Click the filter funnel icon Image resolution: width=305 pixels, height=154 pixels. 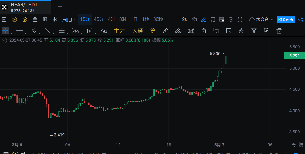pos(254,31)
